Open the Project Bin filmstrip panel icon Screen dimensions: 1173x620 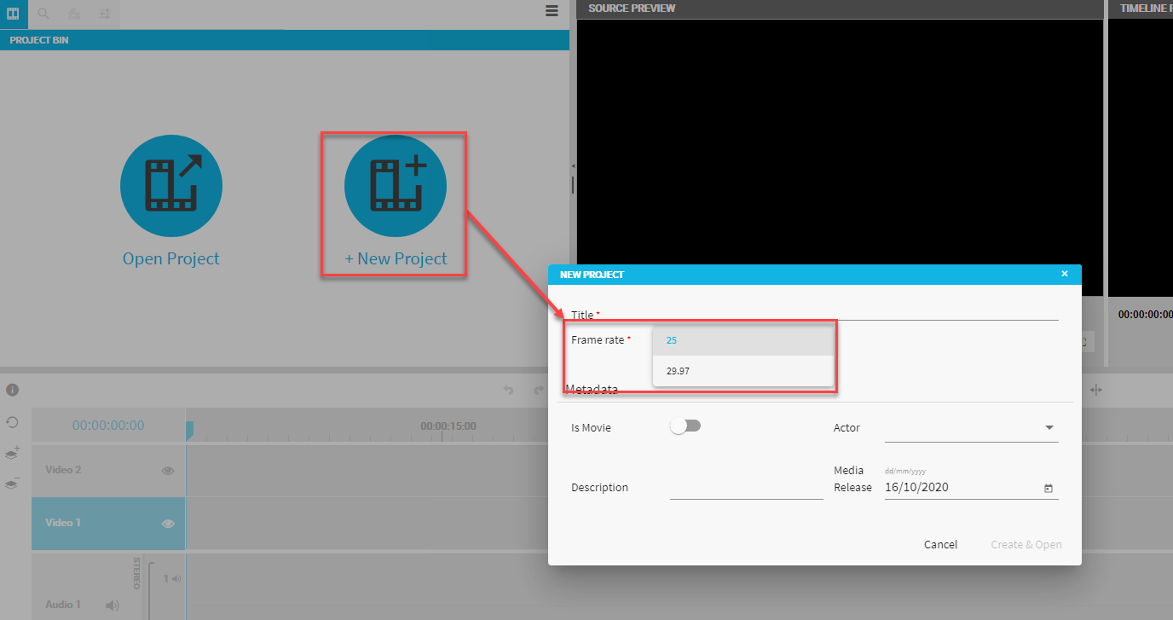tap(13, 14)
